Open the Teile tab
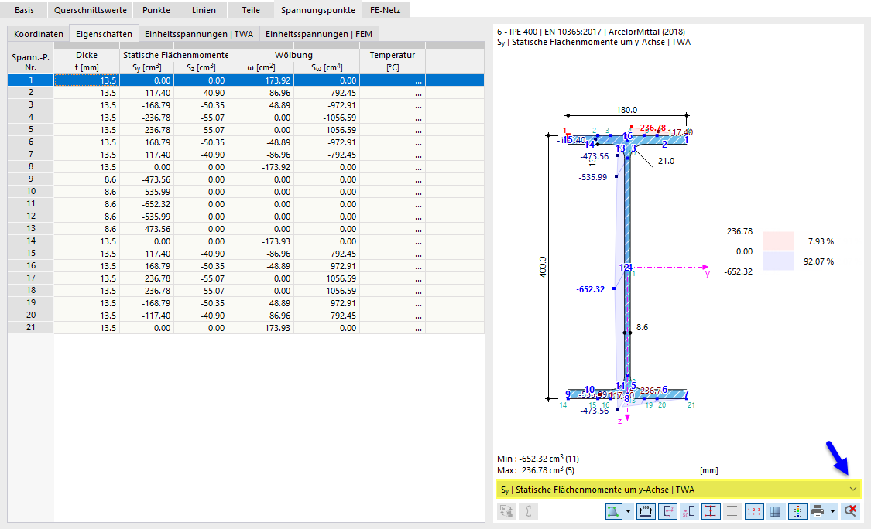Screen dimensions: 871x529 point(251,10)
